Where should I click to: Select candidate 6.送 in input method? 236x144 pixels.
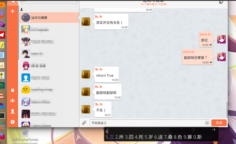point(159,137)
